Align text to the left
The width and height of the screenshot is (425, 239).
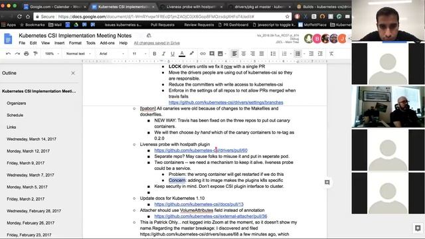click(x=234, y=54)
